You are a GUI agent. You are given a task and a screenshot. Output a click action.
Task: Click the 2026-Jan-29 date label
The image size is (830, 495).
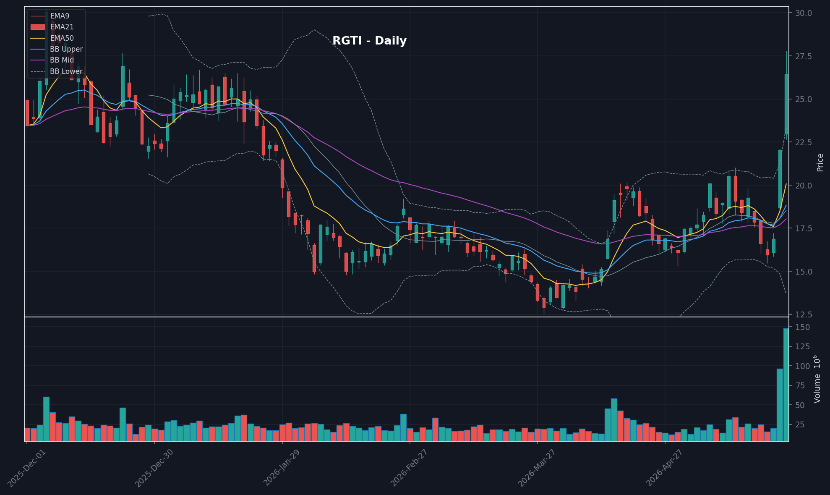(x=282, y=468)
